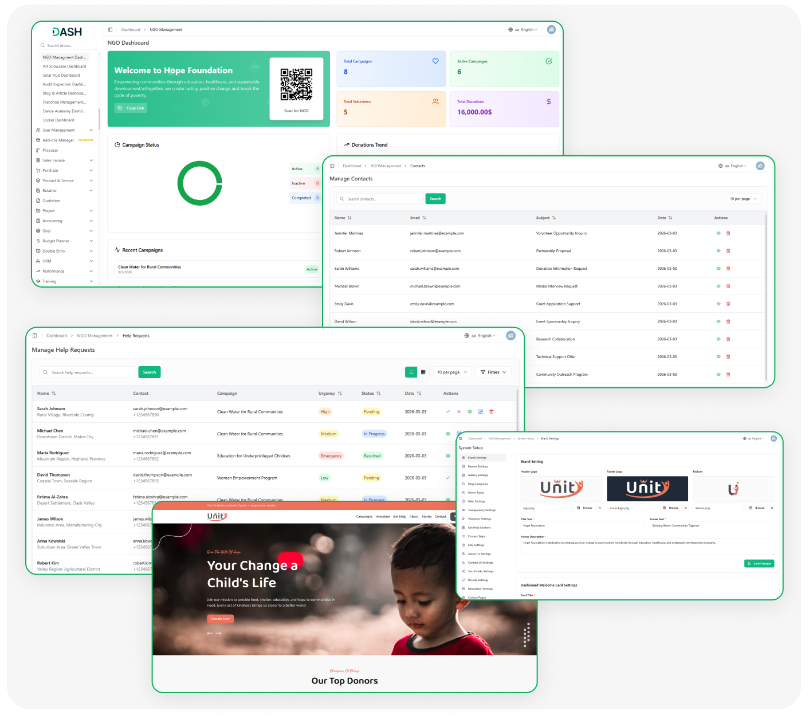Open Filters dropdown in Help Requests
The image size is (809, 723).
coord(493,372)
